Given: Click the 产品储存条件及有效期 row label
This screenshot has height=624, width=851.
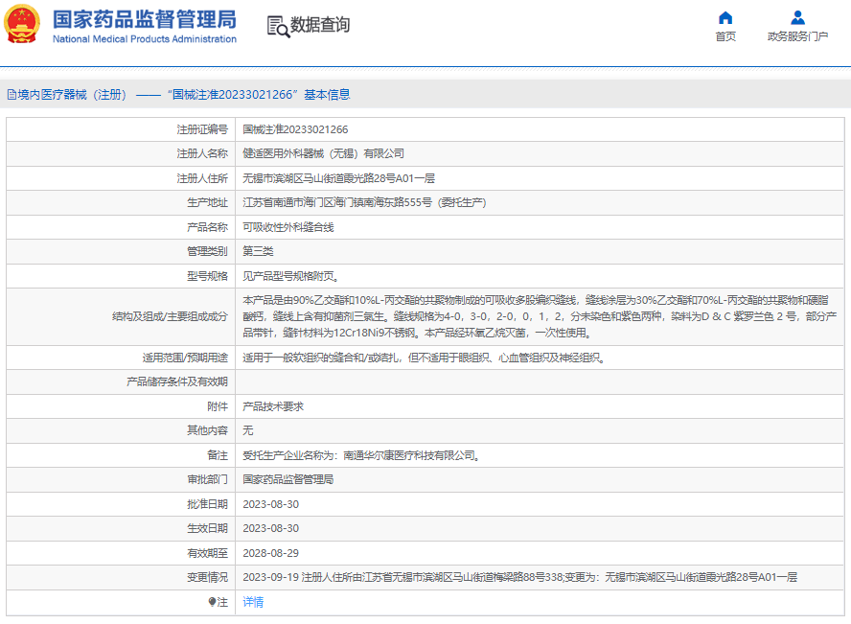Looking at the screenshot, I should [x=177, y=382].
